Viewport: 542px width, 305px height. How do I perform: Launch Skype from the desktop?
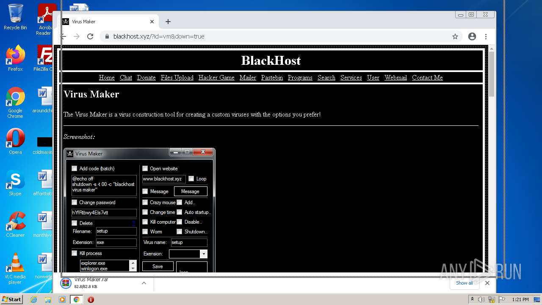(15, 183)
